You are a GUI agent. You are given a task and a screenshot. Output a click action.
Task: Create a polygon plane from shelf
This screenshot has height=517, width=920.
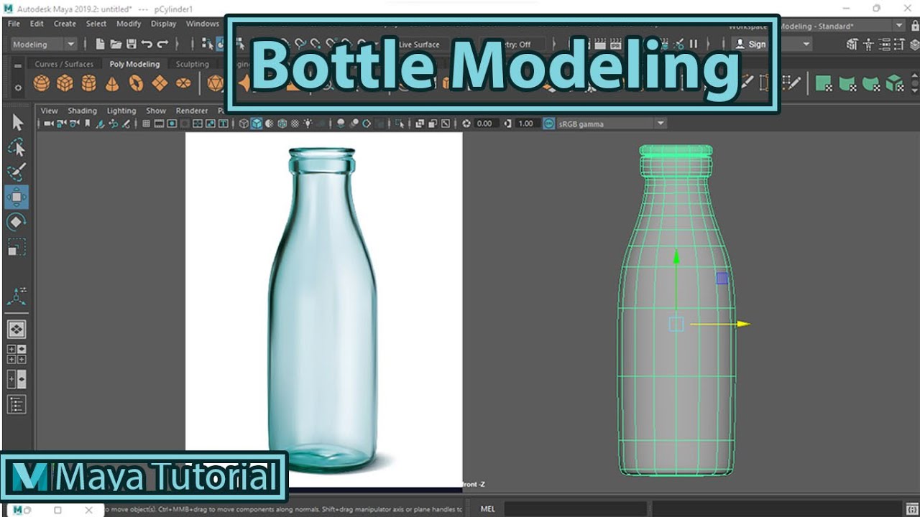point(160,83)
